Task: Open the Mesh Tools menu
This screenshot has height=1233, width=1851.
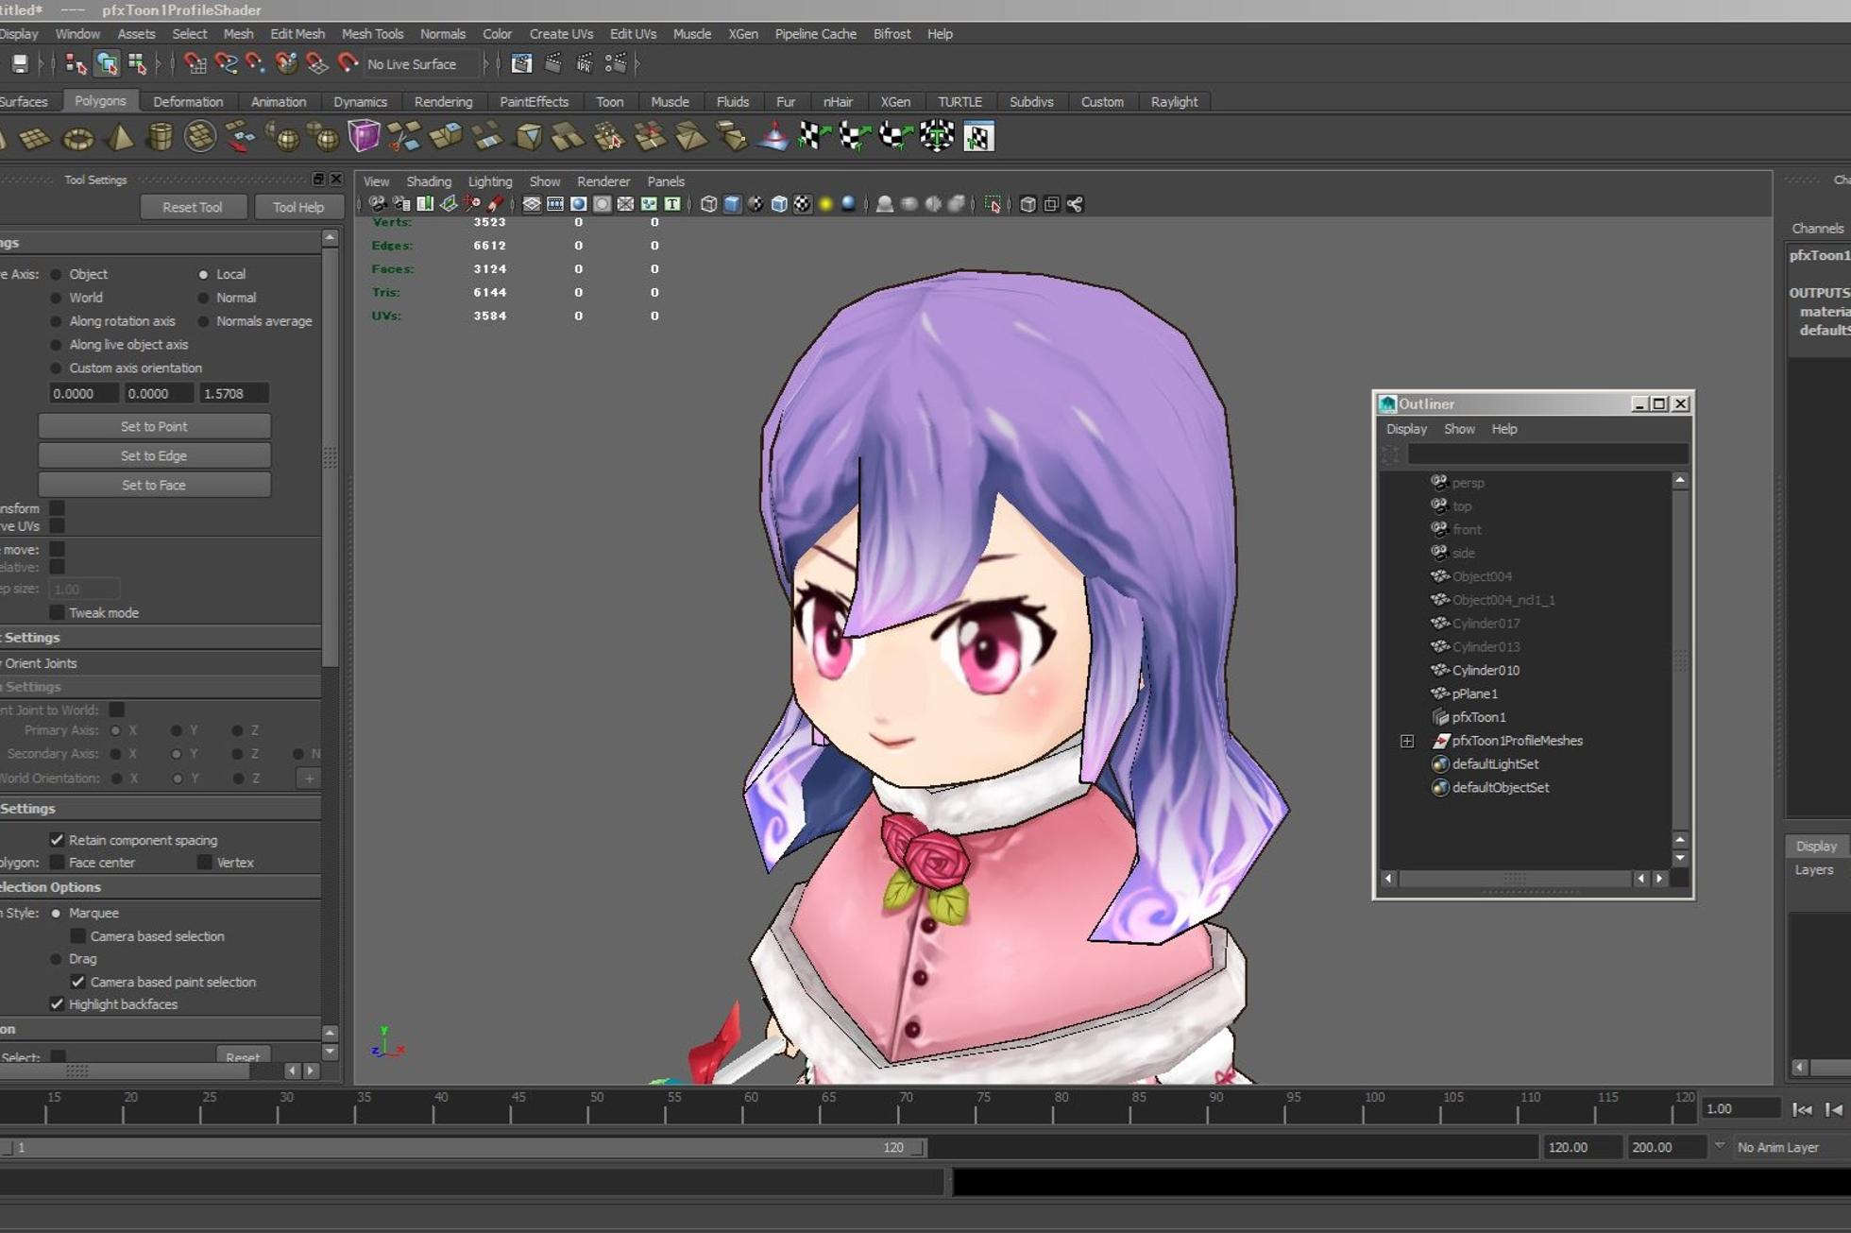Action: (372, 34)
